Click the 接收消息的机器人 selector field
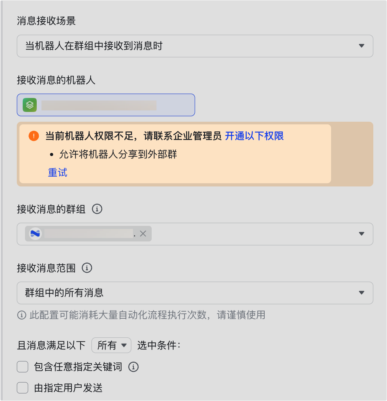 (x=106, y=105)
